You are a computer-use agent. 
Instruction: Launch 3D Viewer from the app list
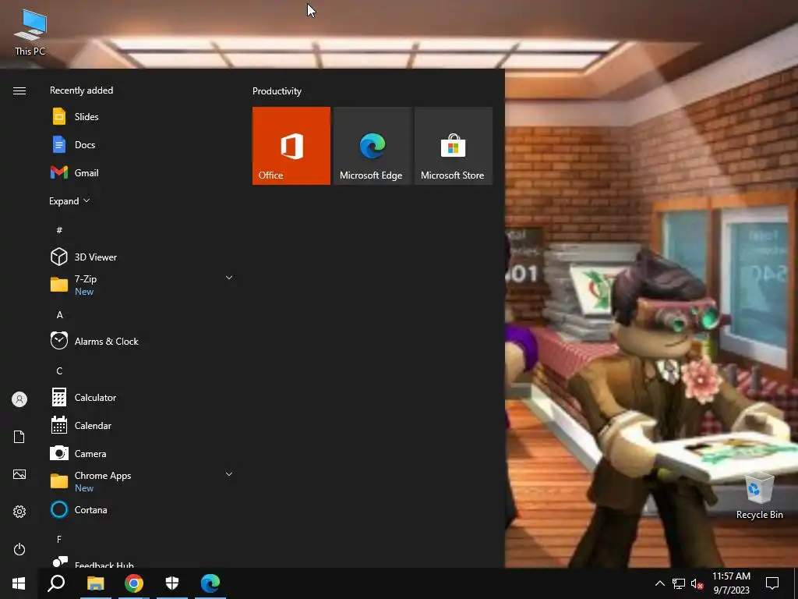[x=143, y=257]
